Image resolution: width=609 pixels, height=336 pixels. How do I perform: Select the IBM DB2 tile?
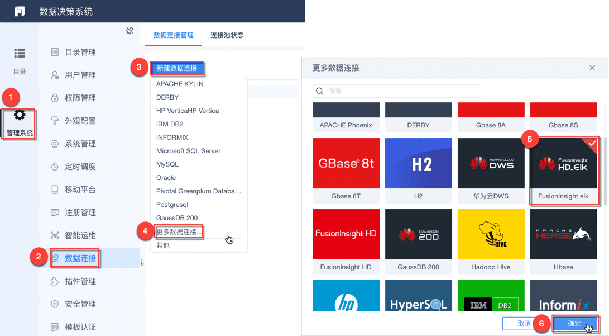[491, 296]
